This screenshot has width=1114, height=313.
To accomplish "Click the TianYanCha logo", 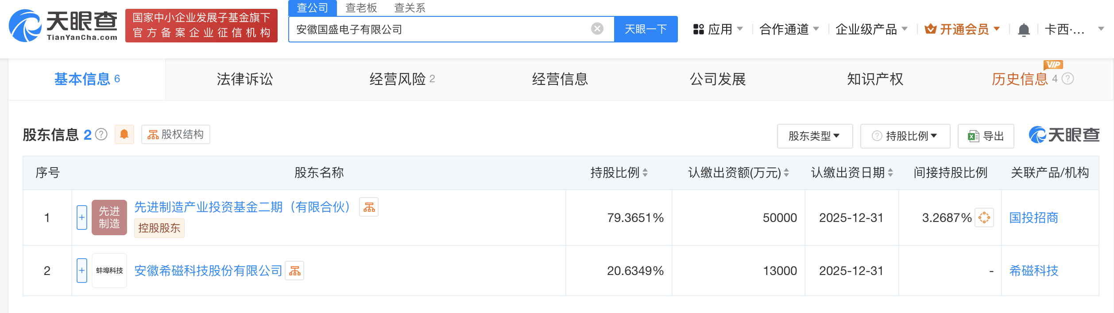I will point(63,26).
